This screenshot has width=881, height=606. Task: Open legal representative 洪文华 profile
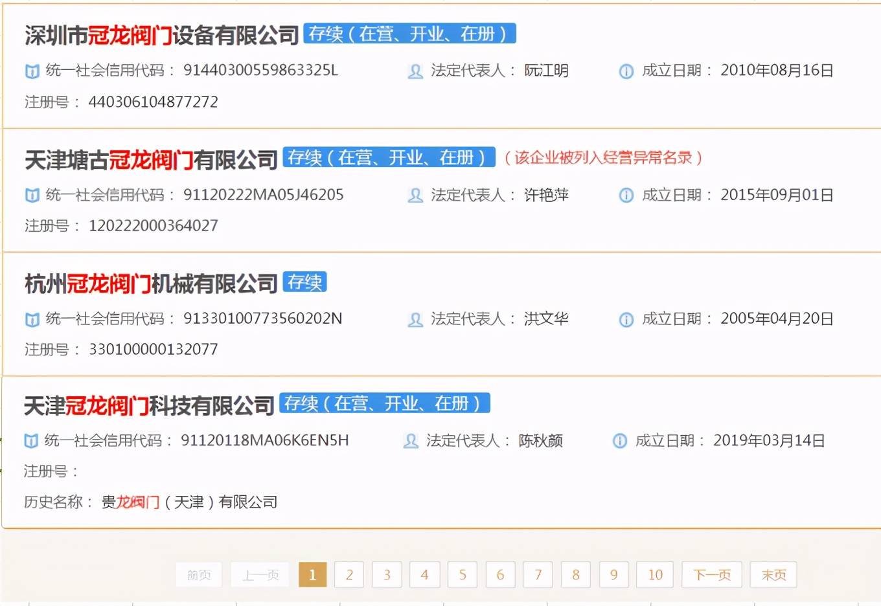tap(546, 319)
